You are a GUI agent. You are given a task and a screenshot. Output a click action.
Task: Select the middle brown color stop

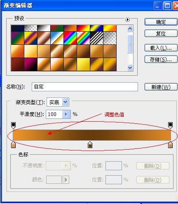tap(90, 145)
